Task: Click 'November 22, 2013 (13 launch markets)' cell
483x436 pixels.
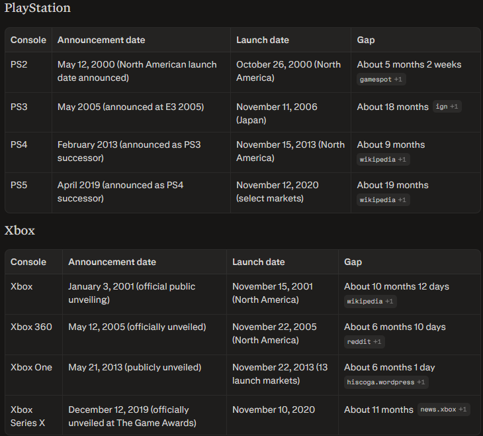Action: (x=283, y=375)
